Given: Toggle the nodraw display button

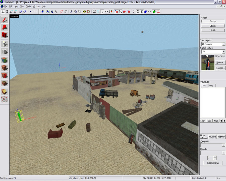Looking at the screenshot, I should coord(158,11).
